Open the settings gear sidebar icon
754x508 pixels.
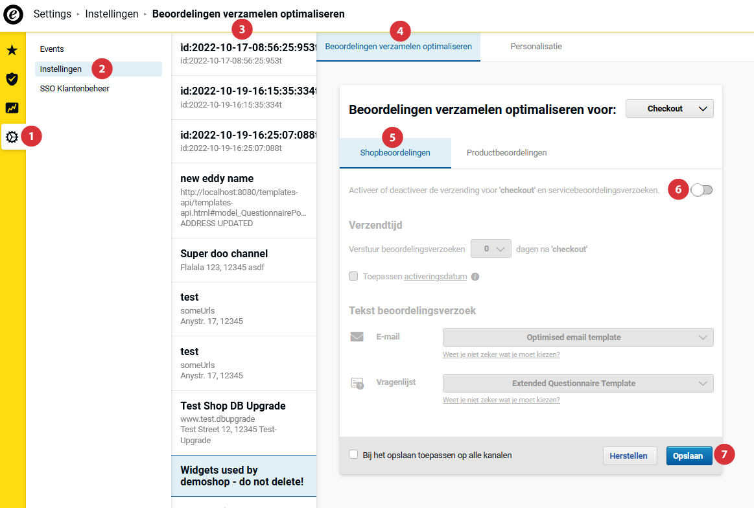click(x=12, y=137)
